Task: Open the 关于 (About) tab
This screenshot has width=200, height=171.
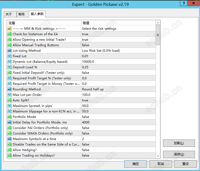Action: [x=10, y=14]
